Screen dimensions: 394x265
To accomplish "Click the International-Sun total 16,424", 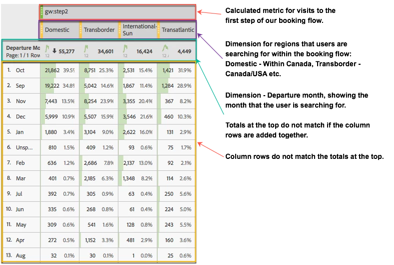I will pos(144,51).
